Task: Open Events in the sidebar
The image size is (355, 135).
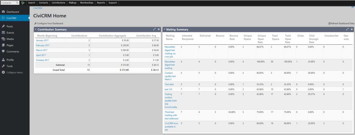Action: point(10,33)
